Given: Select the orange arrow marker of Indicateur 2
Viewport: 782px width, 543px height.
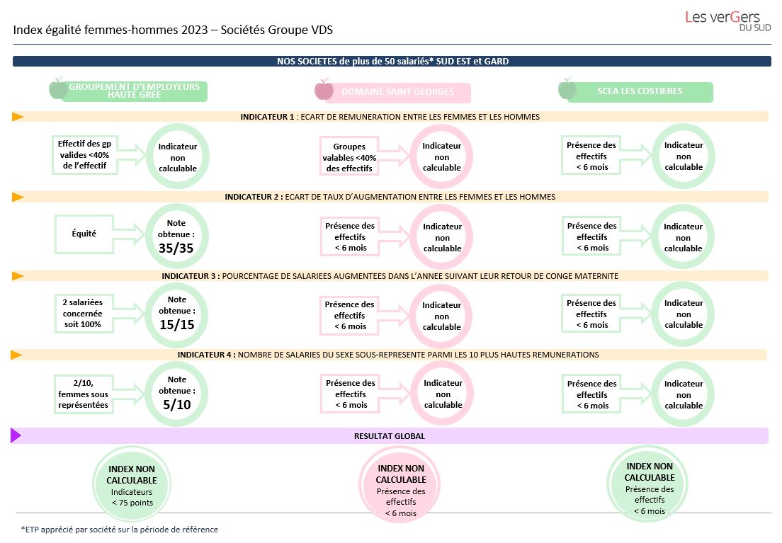Looking at the screenshot, I should point(18,197).
